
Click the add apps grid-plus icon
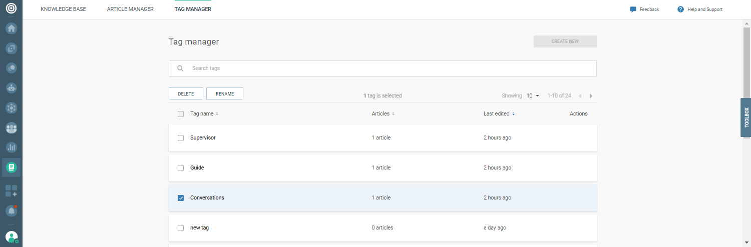coord(11,190)
